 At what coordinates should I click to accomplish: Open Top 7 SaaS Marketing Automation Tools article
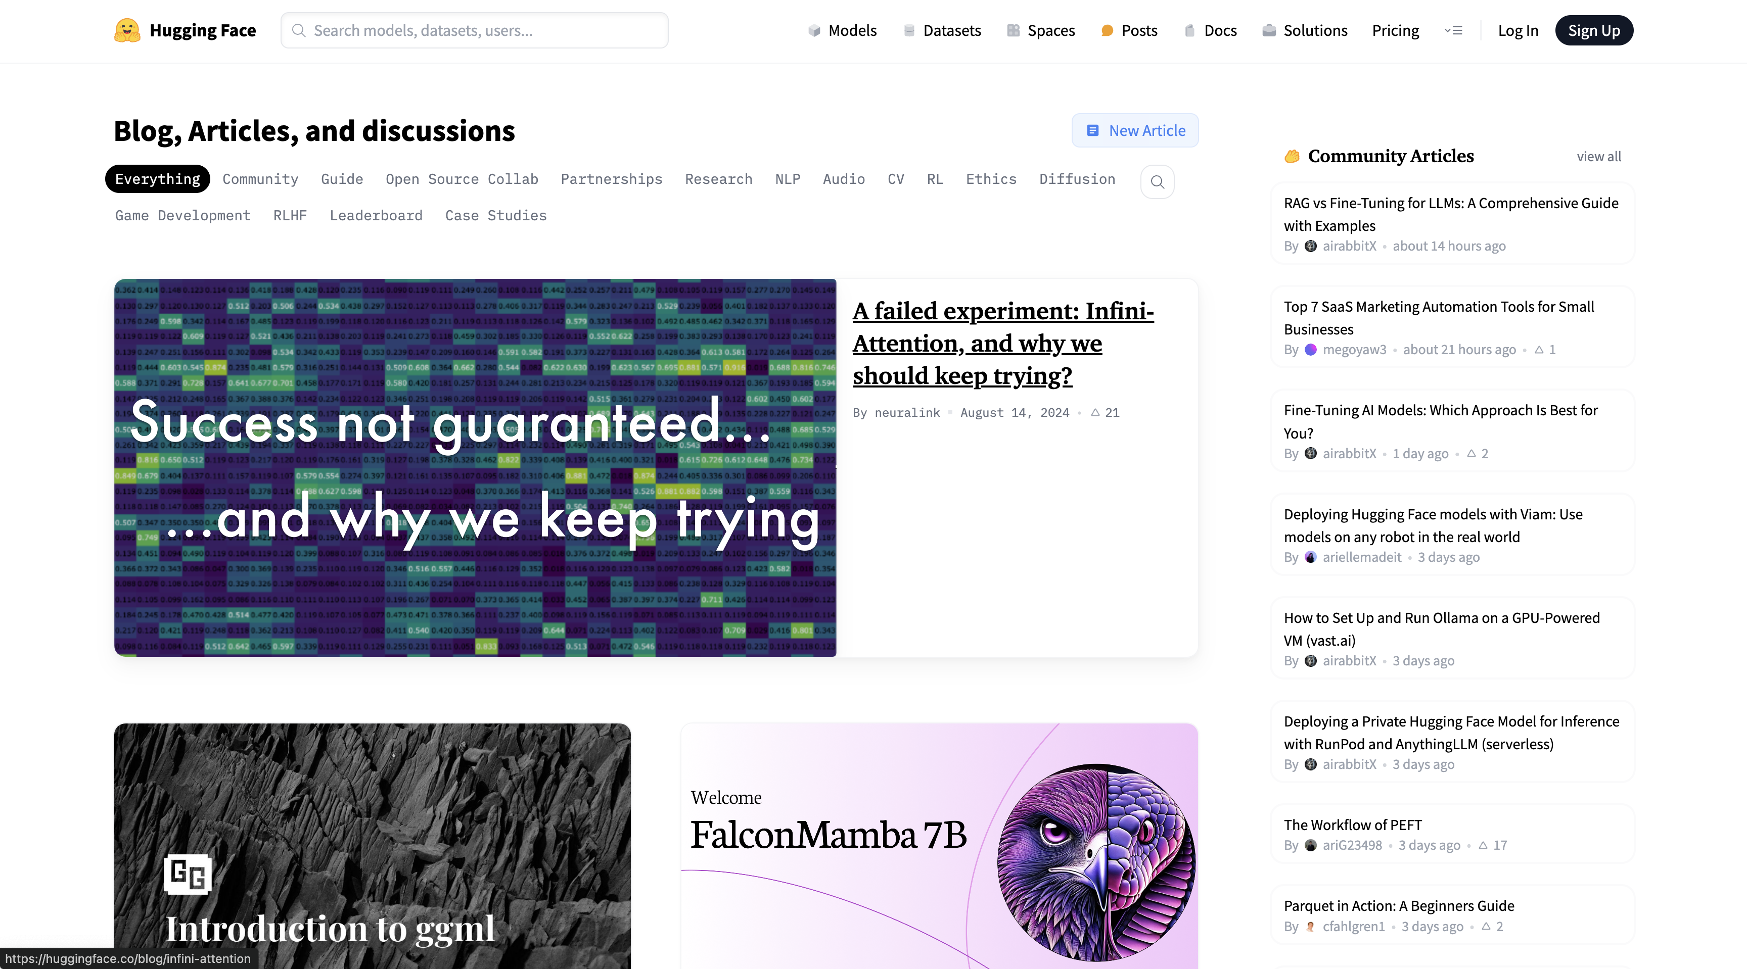1439,318
